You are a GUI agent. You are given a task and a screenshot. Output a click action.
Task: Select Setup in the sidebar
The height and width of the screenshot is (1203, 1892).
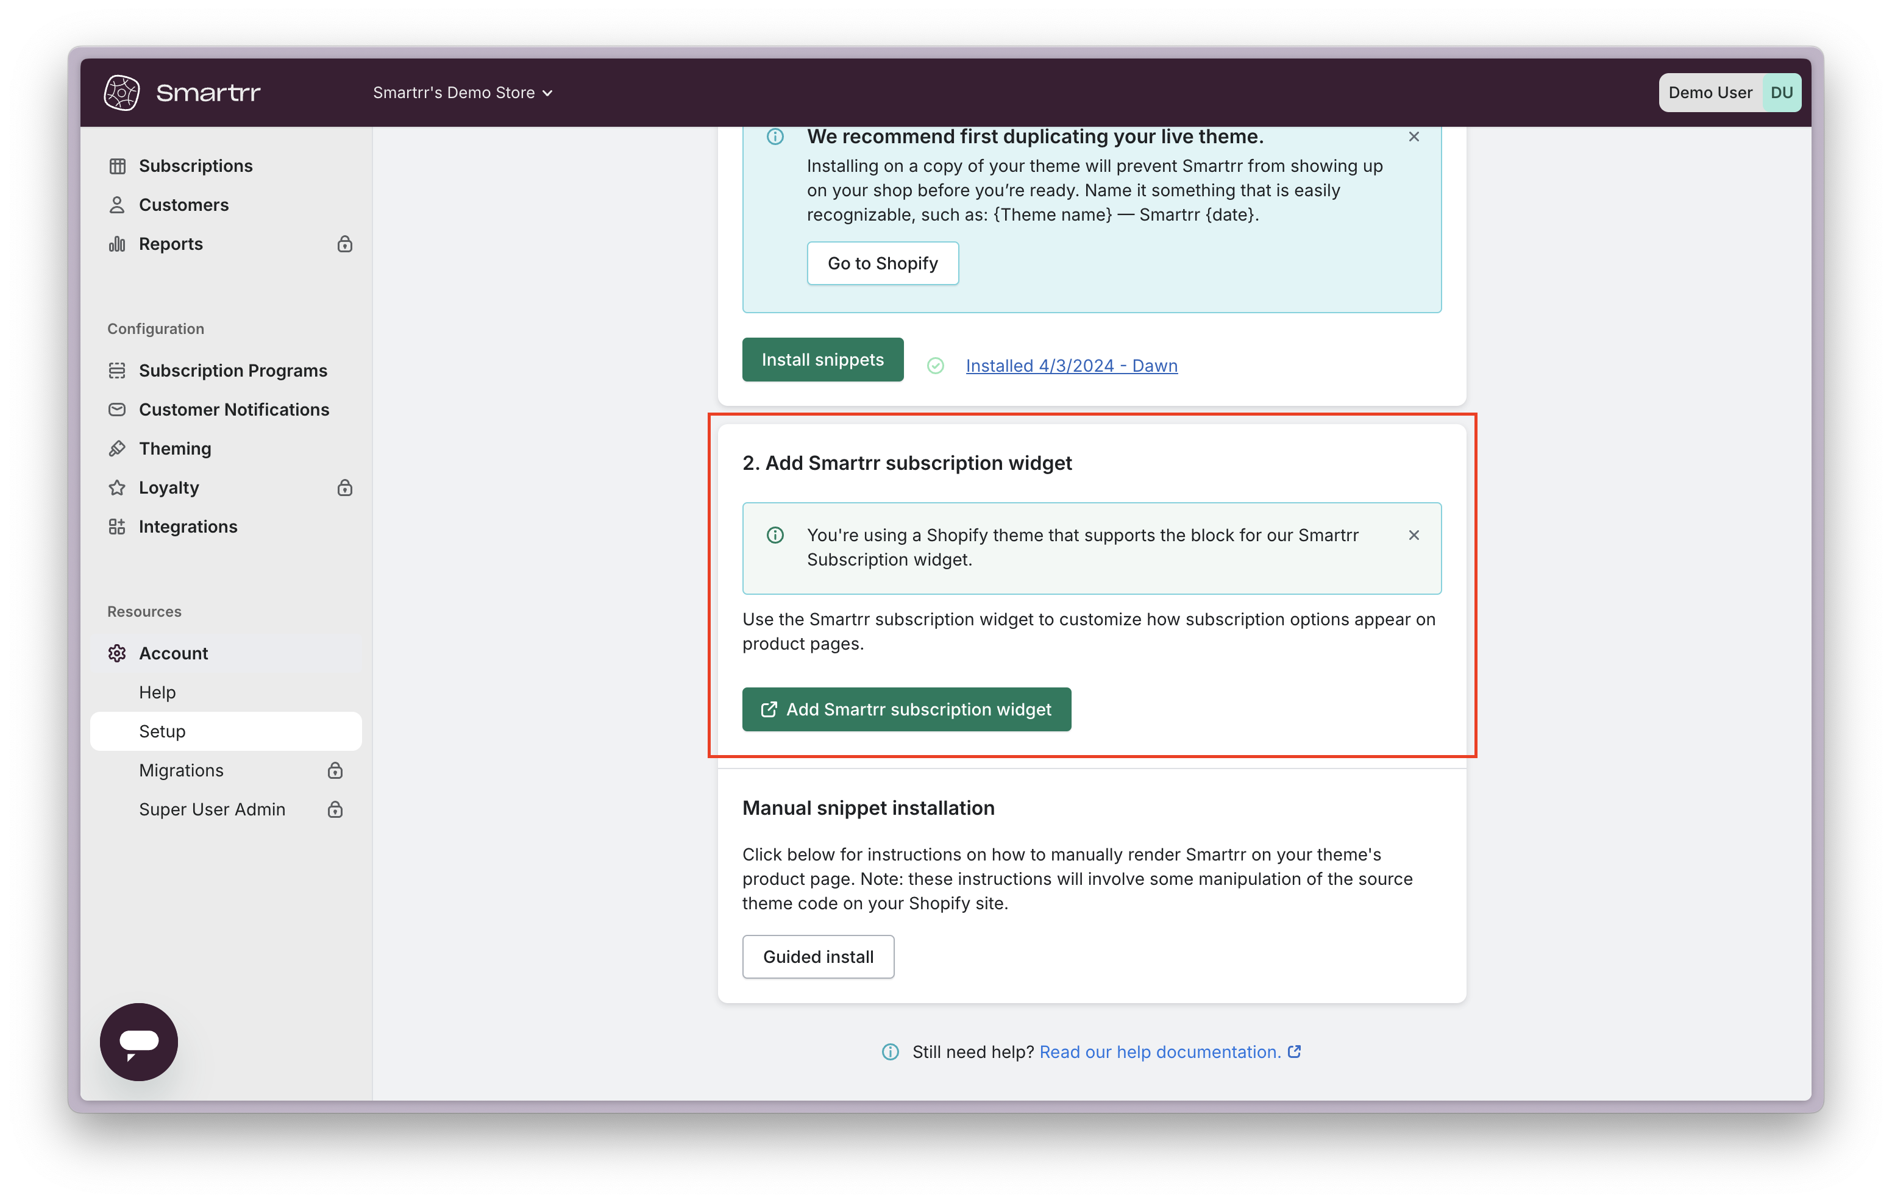[226, 731]
